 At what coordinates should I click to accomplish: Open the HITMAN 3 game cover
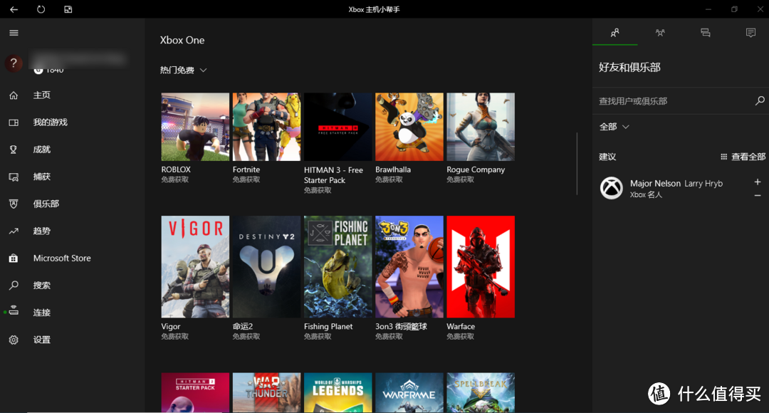pyautogui.click(x=338, y=127)
